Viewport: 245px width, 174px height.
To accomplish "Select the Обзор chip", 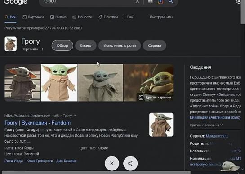I will tap(62, 45).
